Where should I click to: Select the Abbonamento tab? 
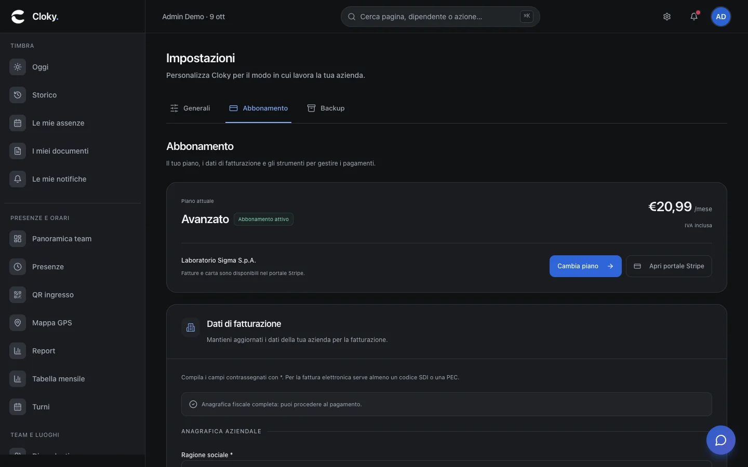click(259, 108)
